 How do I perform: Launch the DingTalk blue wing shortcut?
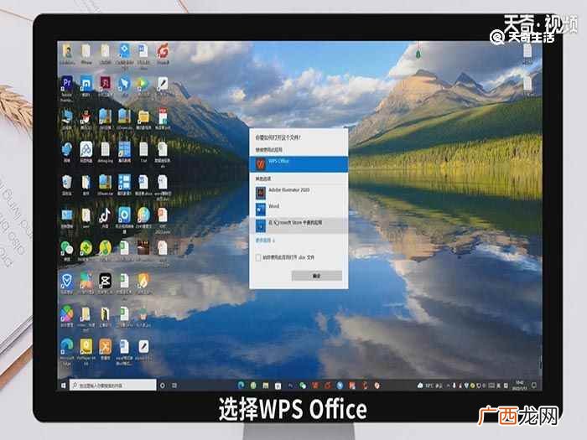(x=124, y=86)
